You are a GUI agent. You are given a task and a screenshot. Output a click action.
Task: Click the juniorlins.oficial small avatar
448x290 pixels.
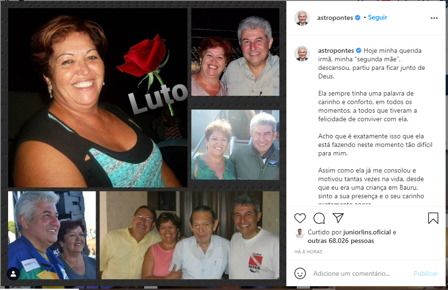coord(300,233)
